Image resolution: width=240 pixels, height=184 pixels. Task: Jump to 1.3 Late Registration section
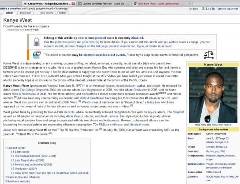click(27, 160)
